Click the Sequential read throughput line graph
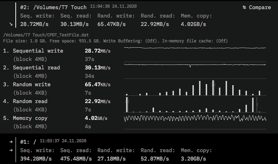Screen dimensions: 278x164 pos(195,71)
